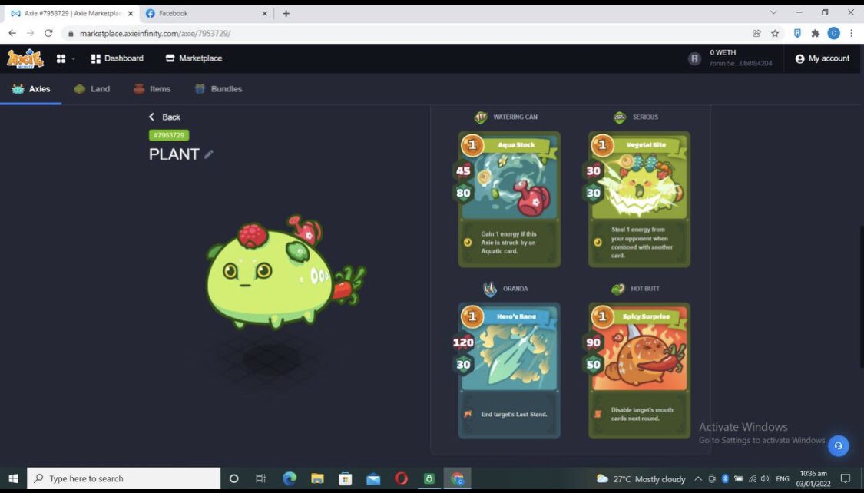Open the apps grid menu icon
864x493 pixels.
pos(61,58)
